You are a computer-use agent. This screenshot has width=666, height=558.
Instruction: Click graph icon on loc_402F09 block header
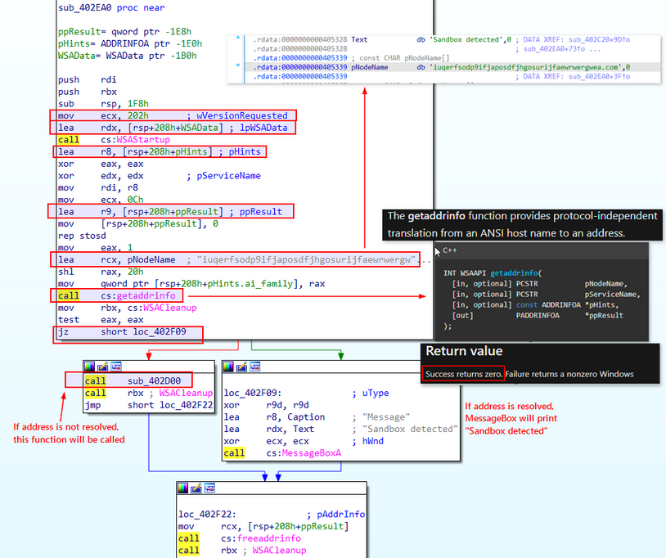[254, 367]
